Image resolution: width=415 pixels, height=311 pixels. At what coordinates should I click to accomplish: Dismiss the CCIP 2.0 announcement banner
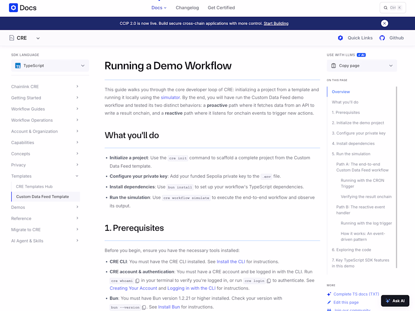384,23
